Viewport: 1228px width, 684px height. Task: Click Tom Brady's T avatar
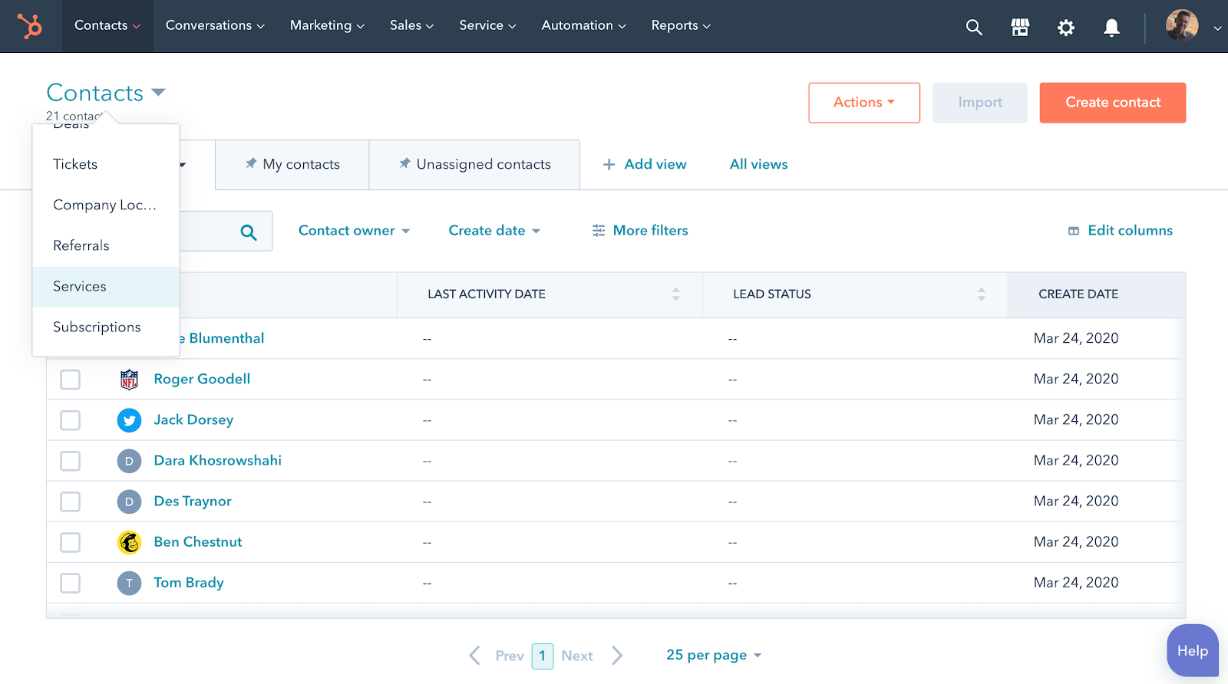click(129, 583)
